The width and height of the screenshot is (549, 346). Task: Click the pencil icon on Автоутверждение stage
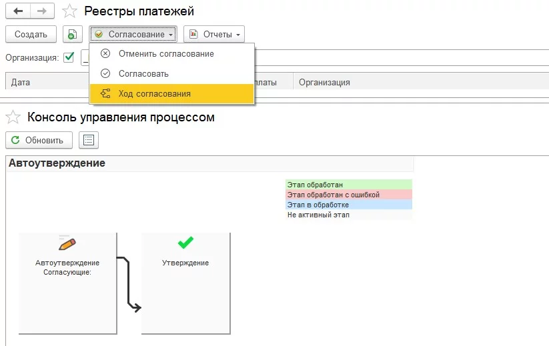(x=67, y=244)
